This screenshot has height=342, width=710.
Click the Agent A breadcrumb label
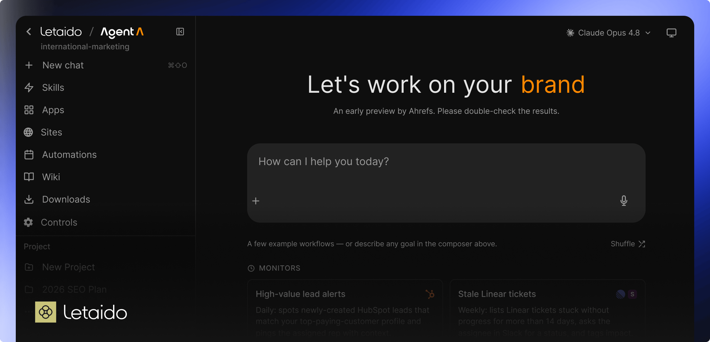point(122,32)
